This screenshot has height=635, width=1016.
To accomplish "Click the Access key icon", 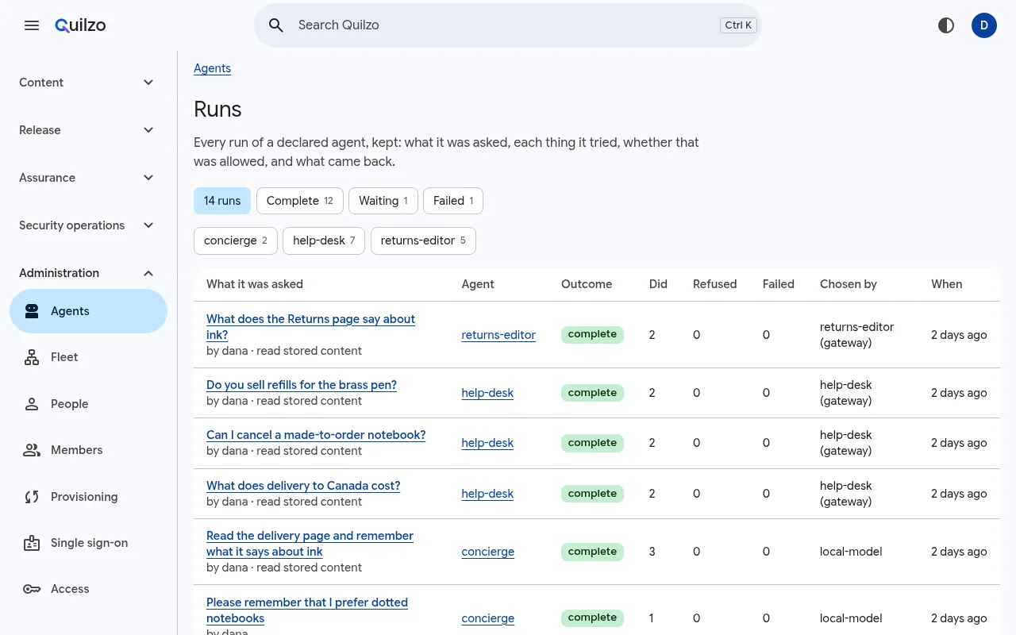I will click(x=32, y=589).
